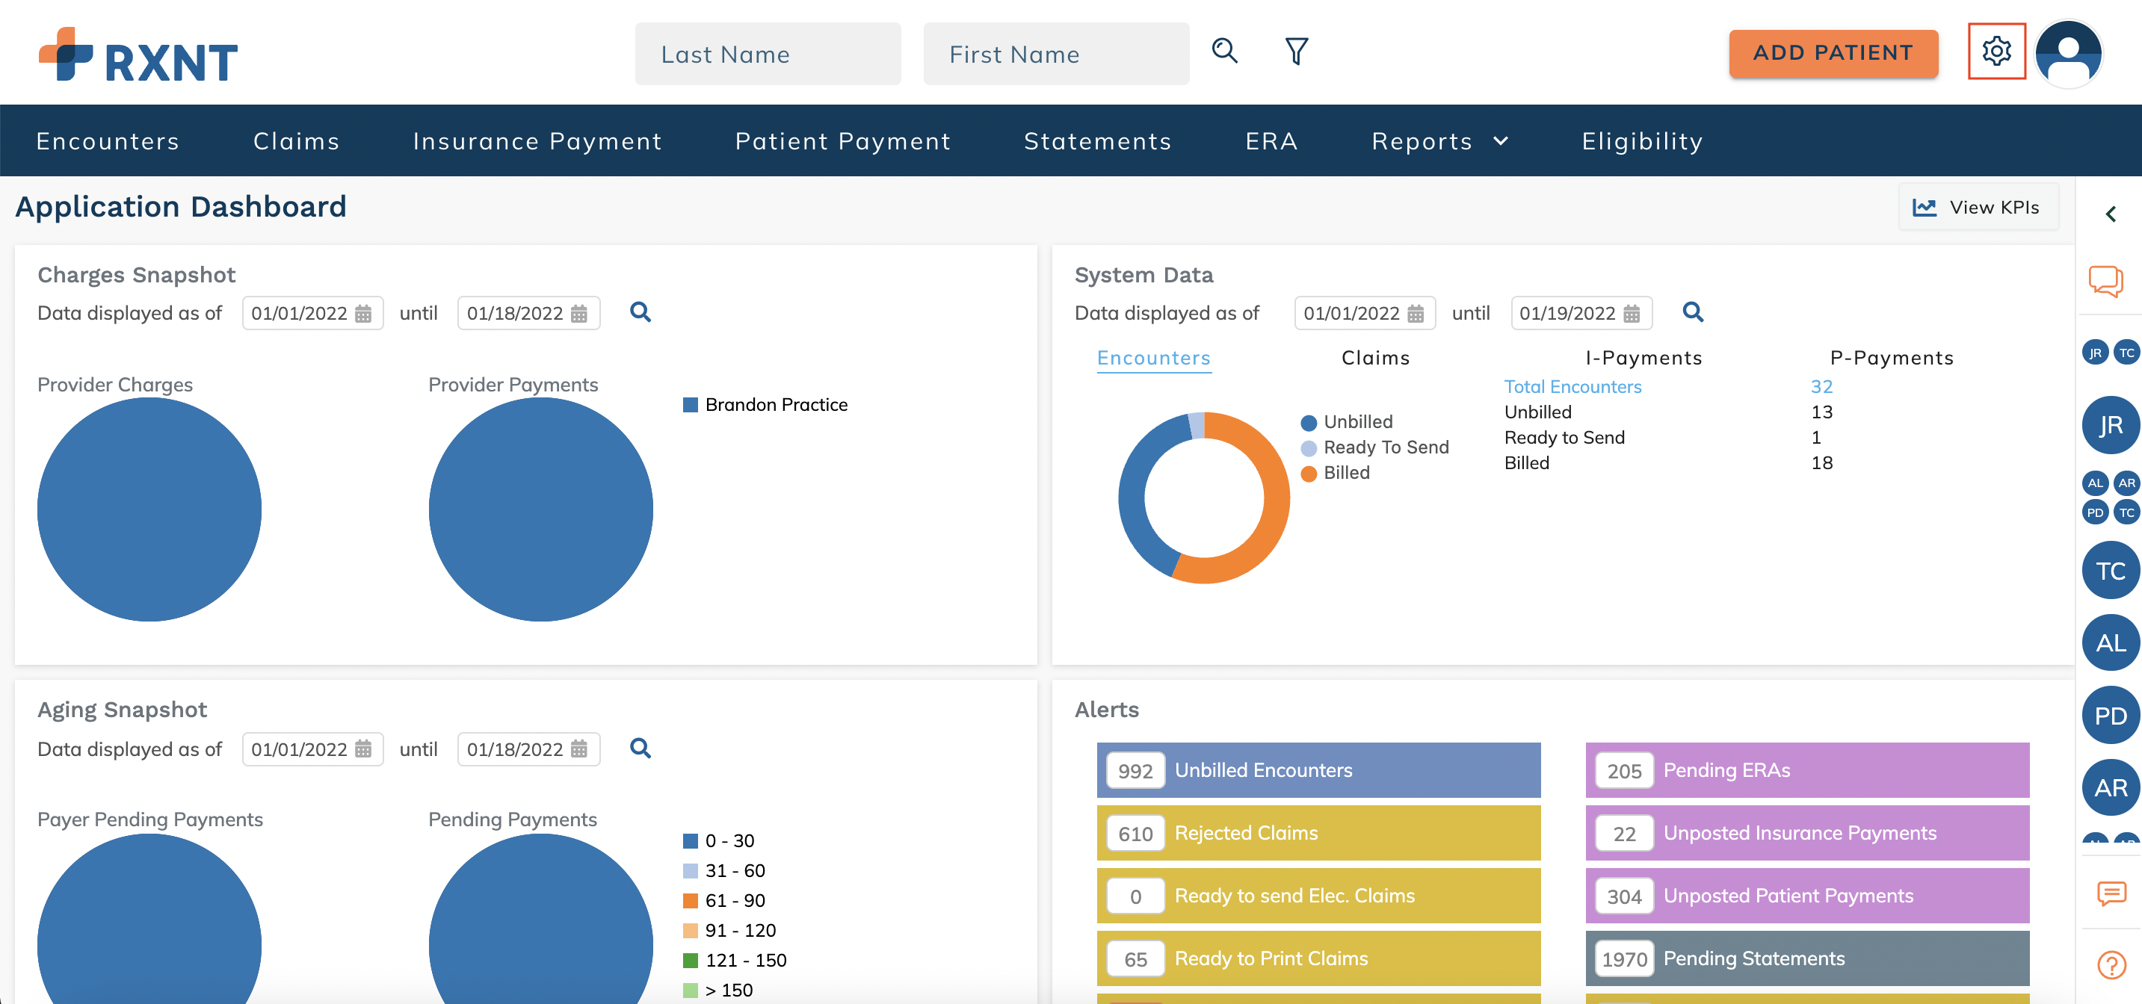This screenshot has height=1004, width=2142.
Task: Click the Eligibility menu item
Action: click(1639, 140)
